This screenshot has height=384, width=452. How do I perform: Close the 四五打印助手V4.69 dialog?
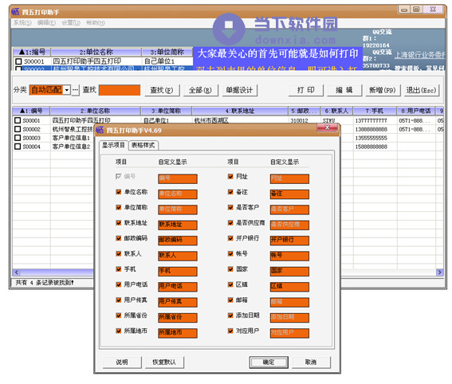327,127
